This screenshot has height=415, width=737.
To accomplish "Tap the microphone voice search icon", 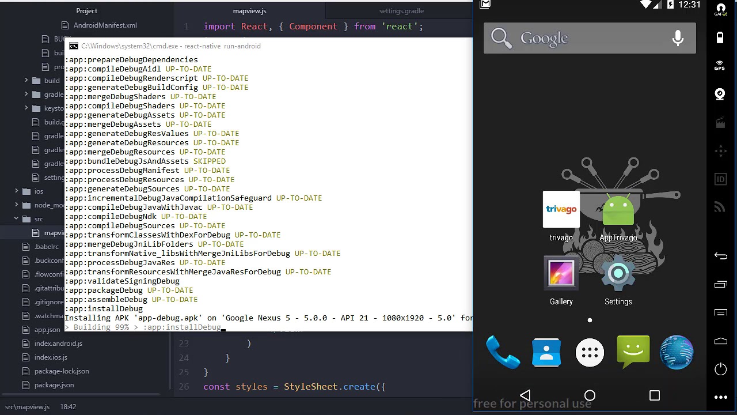I will pyautogui.click(x=678, y=38).
